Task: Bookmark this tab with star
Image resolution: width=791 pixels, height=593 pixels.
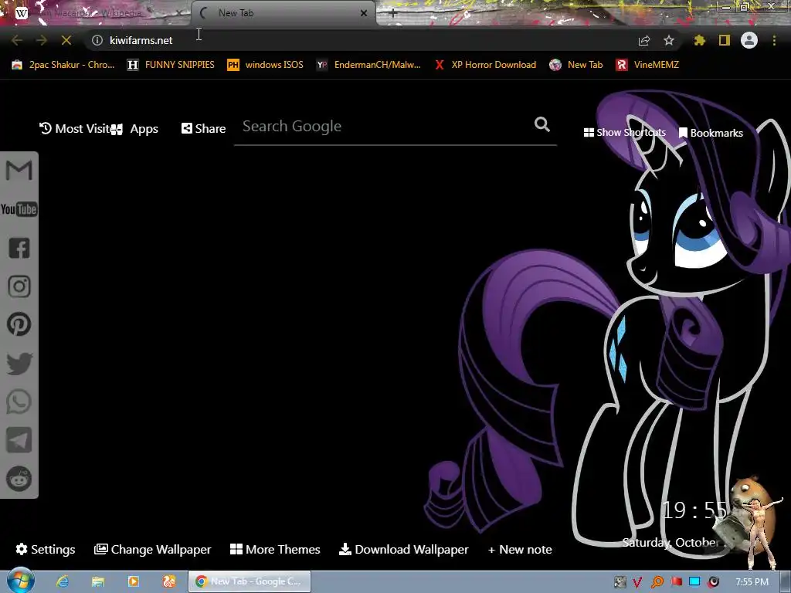Action: click(x=669, y=40)
